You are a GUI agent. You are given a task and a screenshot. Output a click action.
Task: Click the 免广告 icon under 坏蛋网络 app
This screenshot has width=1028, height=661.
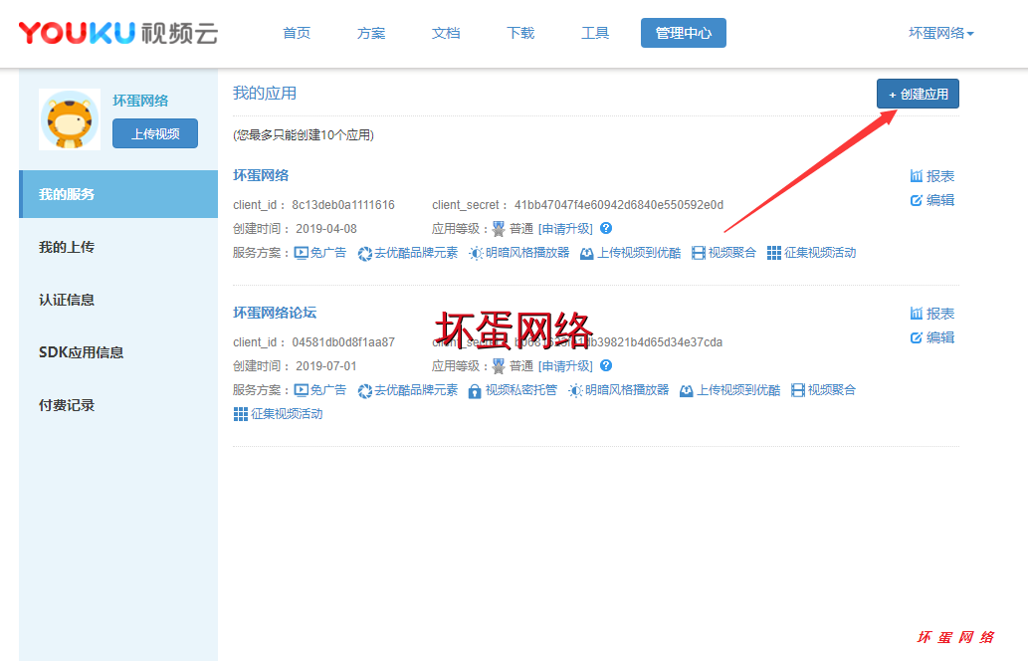point(301,253)
